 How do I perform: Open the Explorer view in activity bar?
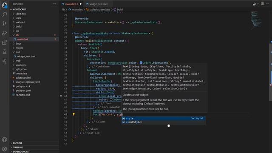click(x=5, y=5)
